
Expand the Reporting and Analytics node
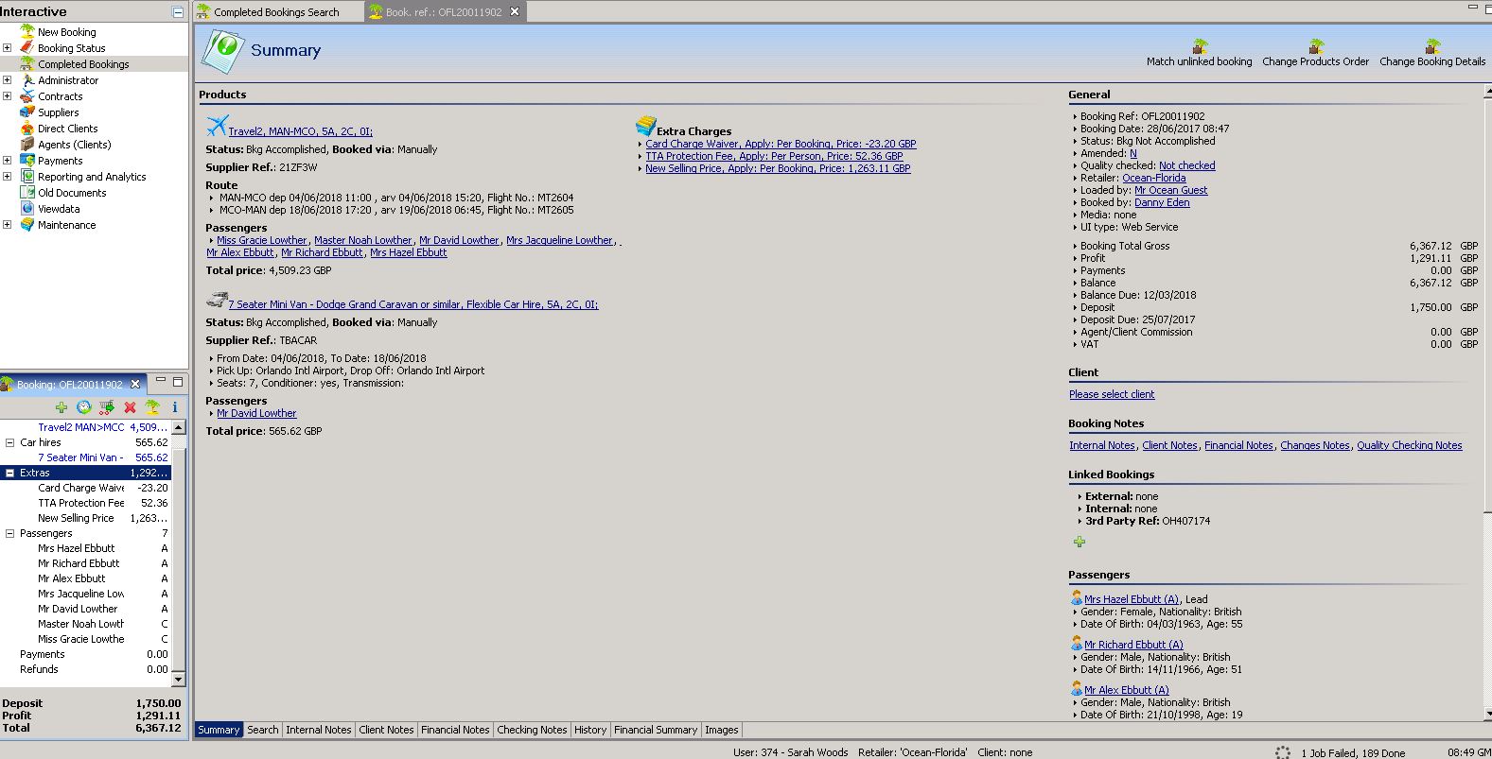[x=8, y=177]
